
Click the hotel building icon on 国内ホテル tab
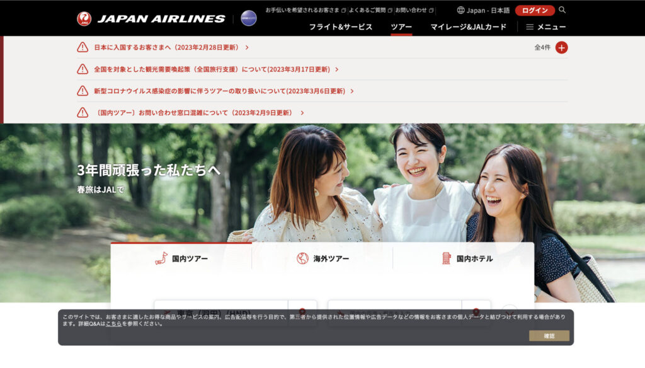tap(447, 258)
